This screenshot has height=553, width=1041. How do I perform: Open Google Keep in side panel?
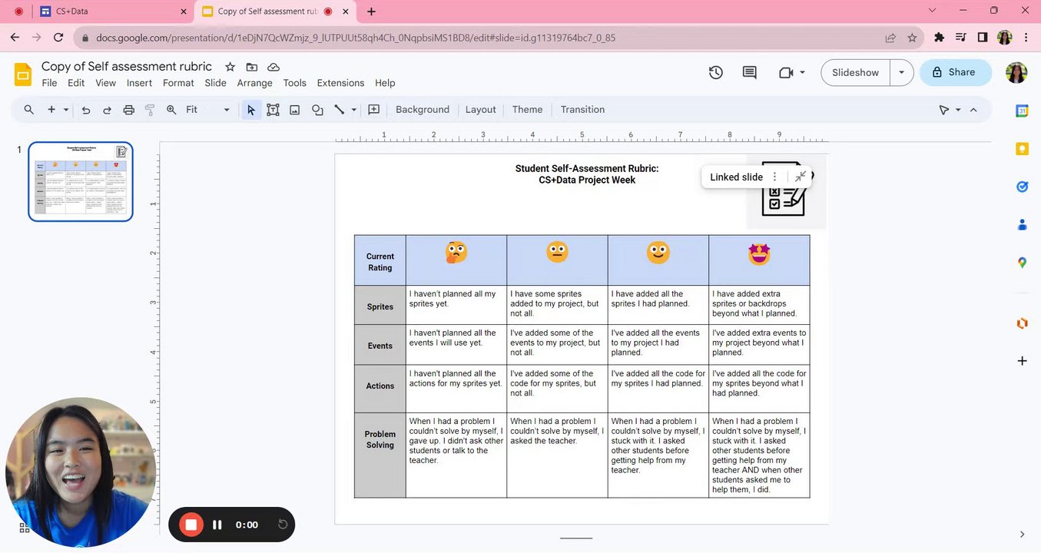tap(1022, 149)
